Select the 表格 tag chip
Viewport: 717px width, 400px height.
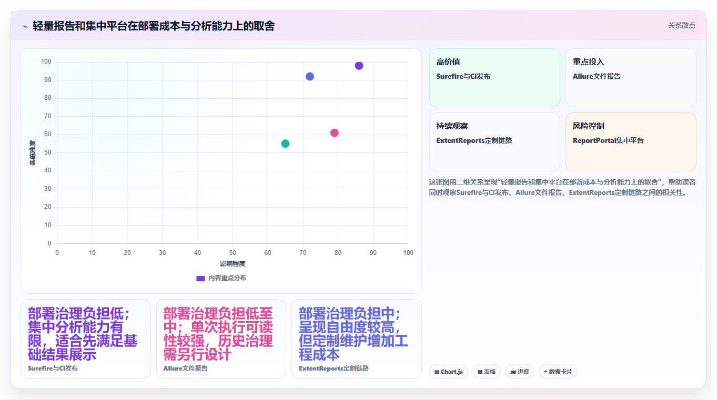click(487, 372)
